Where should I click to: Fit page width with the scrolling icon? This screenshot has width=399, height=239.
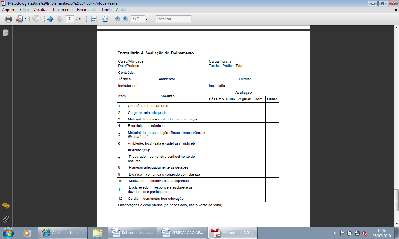point(94,19)
